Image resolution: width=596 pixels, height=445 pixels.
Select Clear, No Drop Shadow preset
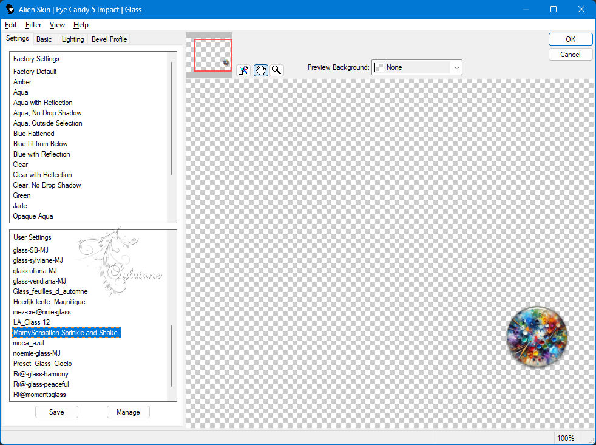click(x=47, y=185)
